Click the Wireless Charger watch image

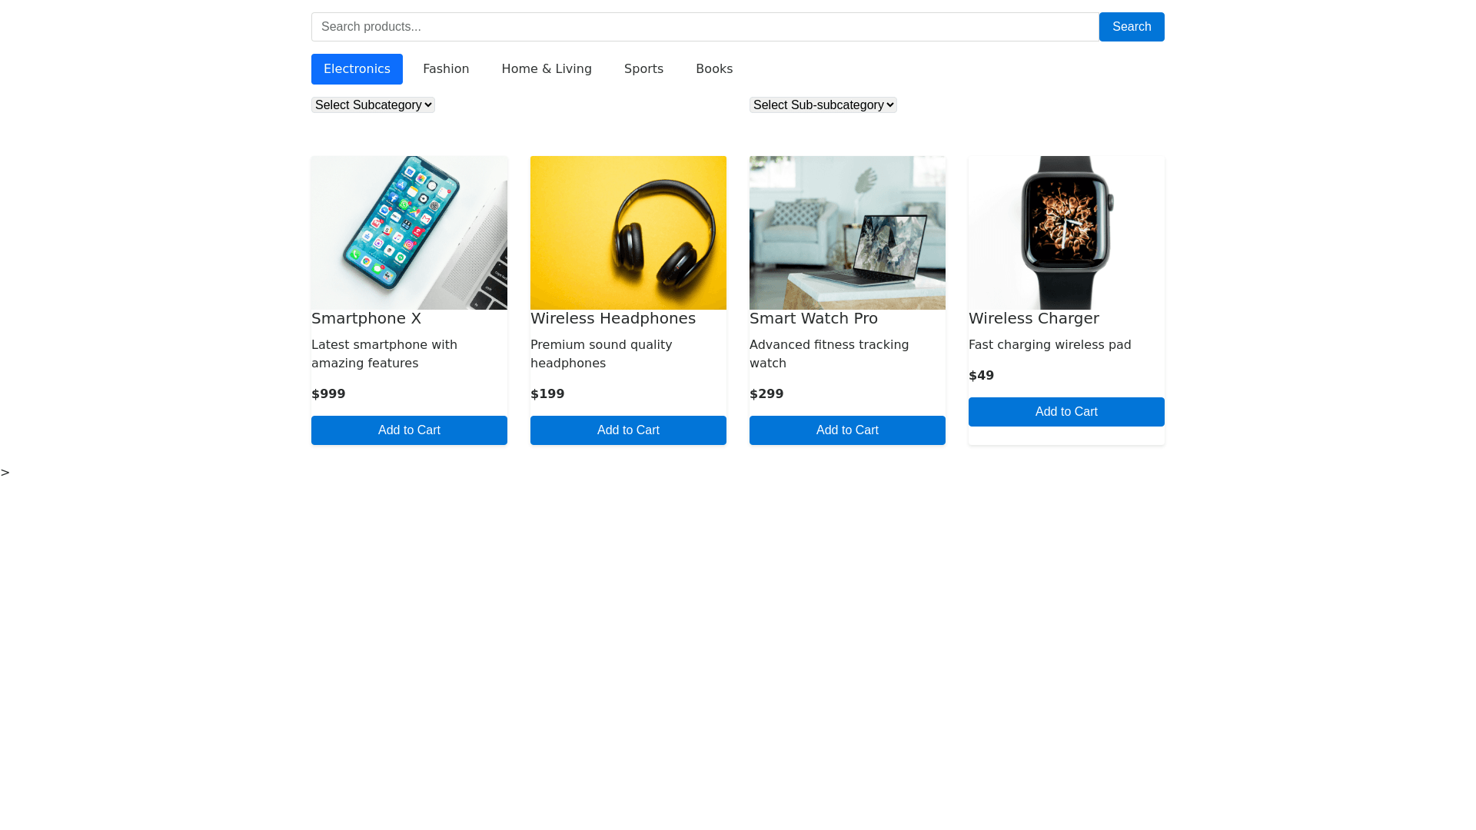coord(1066,233)
